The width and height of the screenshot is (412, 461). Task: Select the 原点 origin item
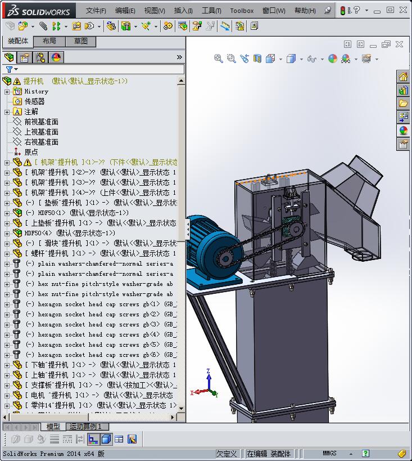tap(31, 153)
